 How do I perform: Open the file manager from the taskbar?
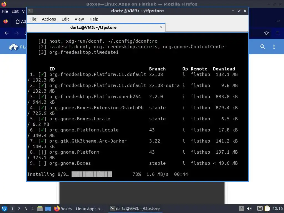coord(40,209)
